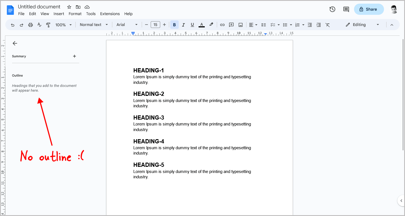Increase font size with plus button
The width and height of the screenshot is (405, 216).
click(164, 25)
